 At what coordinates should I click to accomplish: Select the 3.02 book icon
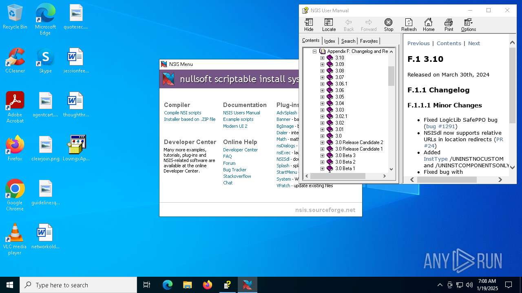point(330,123)
